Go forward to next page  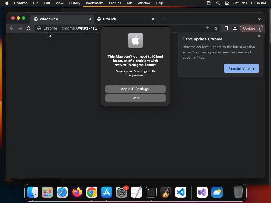click(x=20, y=28)
